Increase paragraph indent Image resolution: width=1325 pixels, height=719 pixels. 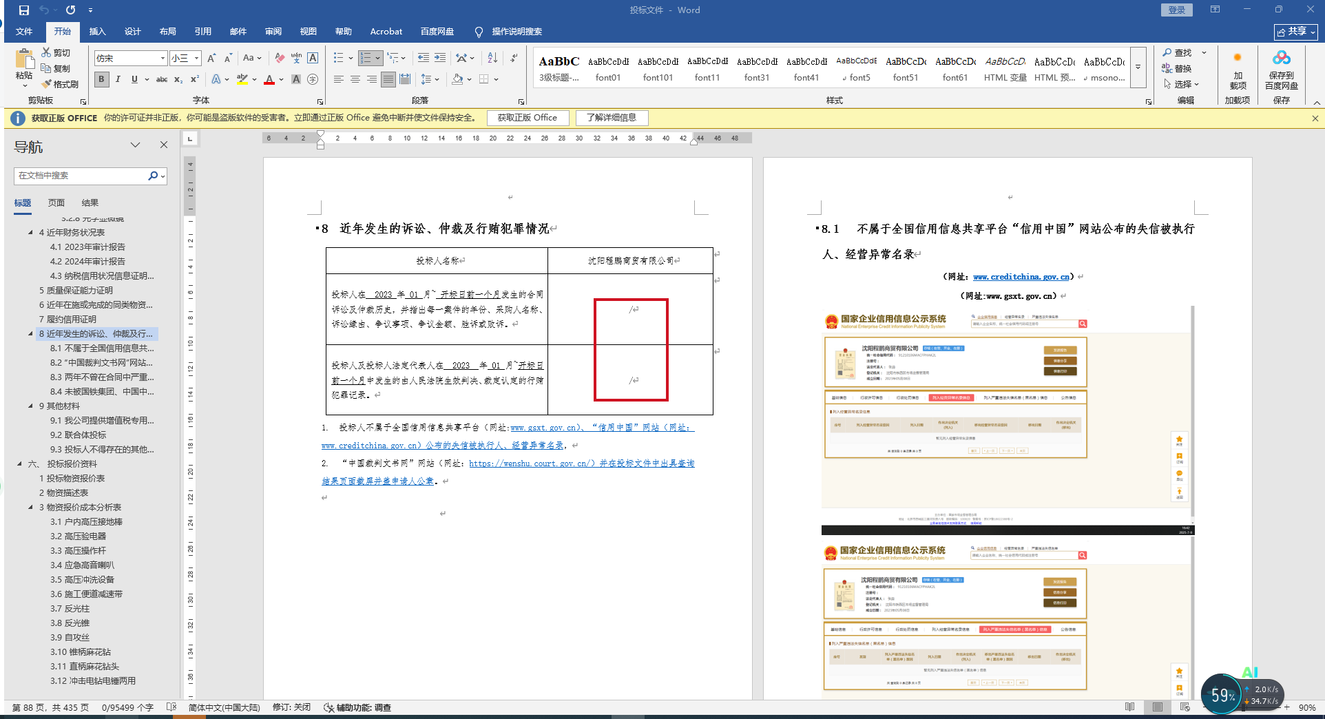pos(439,59)
